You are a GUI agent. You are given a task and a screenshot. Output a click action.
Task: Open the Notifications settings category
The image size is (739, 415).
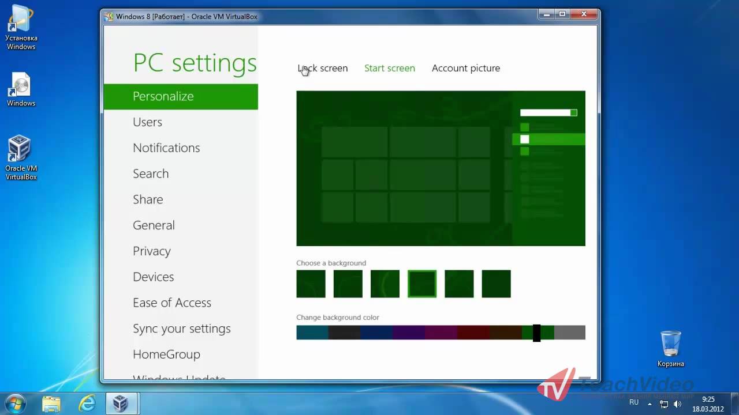[166, 148]
